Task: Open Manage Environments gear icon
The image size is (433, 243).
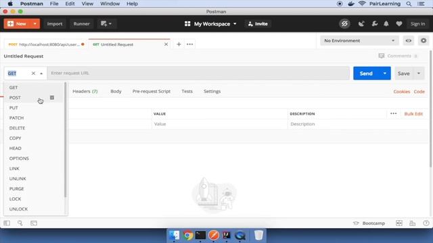Action: tap(424, 40)
